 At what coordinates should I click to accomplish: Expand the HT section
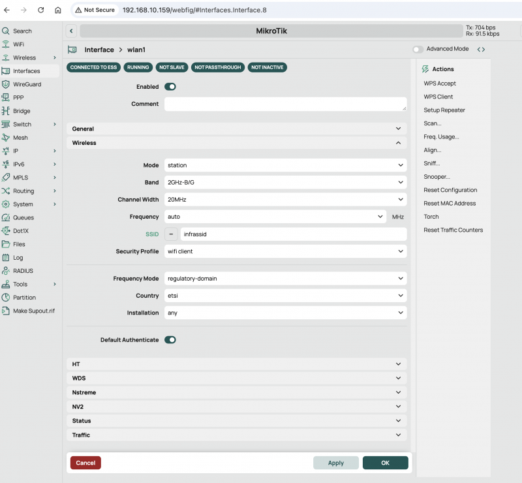(x=237, y=364)
